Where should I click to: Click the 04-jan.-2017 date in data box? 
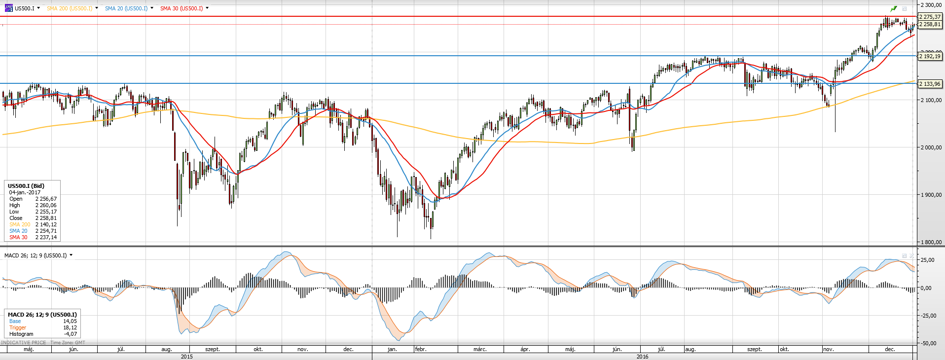pyautogui.click(x=25, y=192)
